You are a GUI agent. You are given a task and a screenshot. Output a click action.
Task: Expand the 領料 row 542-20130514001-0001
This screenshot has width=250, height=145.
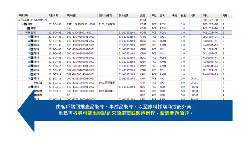click(x=29, y=66)
